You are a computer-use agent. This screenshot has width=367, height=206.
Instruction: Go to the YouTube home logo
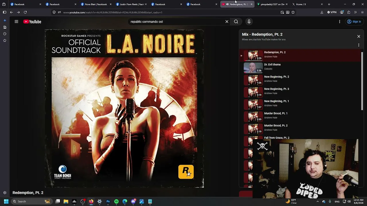pos(32,22)
